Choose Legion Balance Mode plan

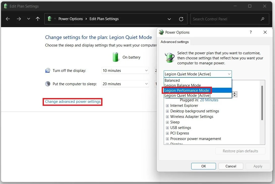click(198, 85)
